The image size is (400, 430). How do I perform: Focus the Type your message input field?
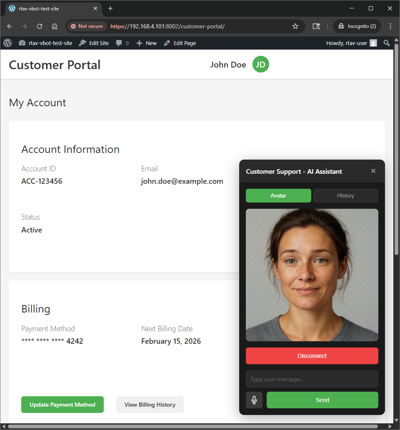[312, 379]
